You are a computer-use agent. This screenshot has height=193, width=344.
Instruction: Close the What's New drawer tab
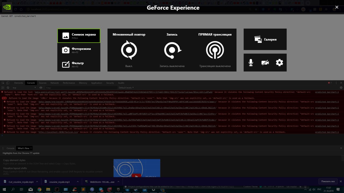(x=31, y=148)
